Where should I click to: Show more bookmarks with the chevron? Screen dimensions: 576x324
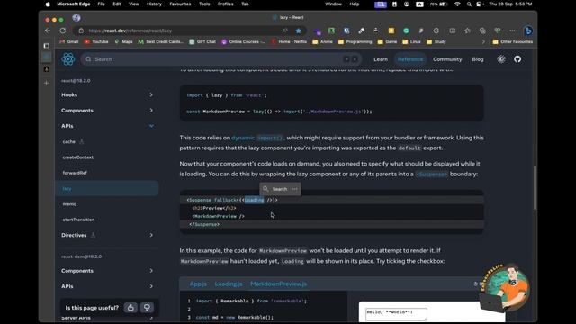click(483, 42)
